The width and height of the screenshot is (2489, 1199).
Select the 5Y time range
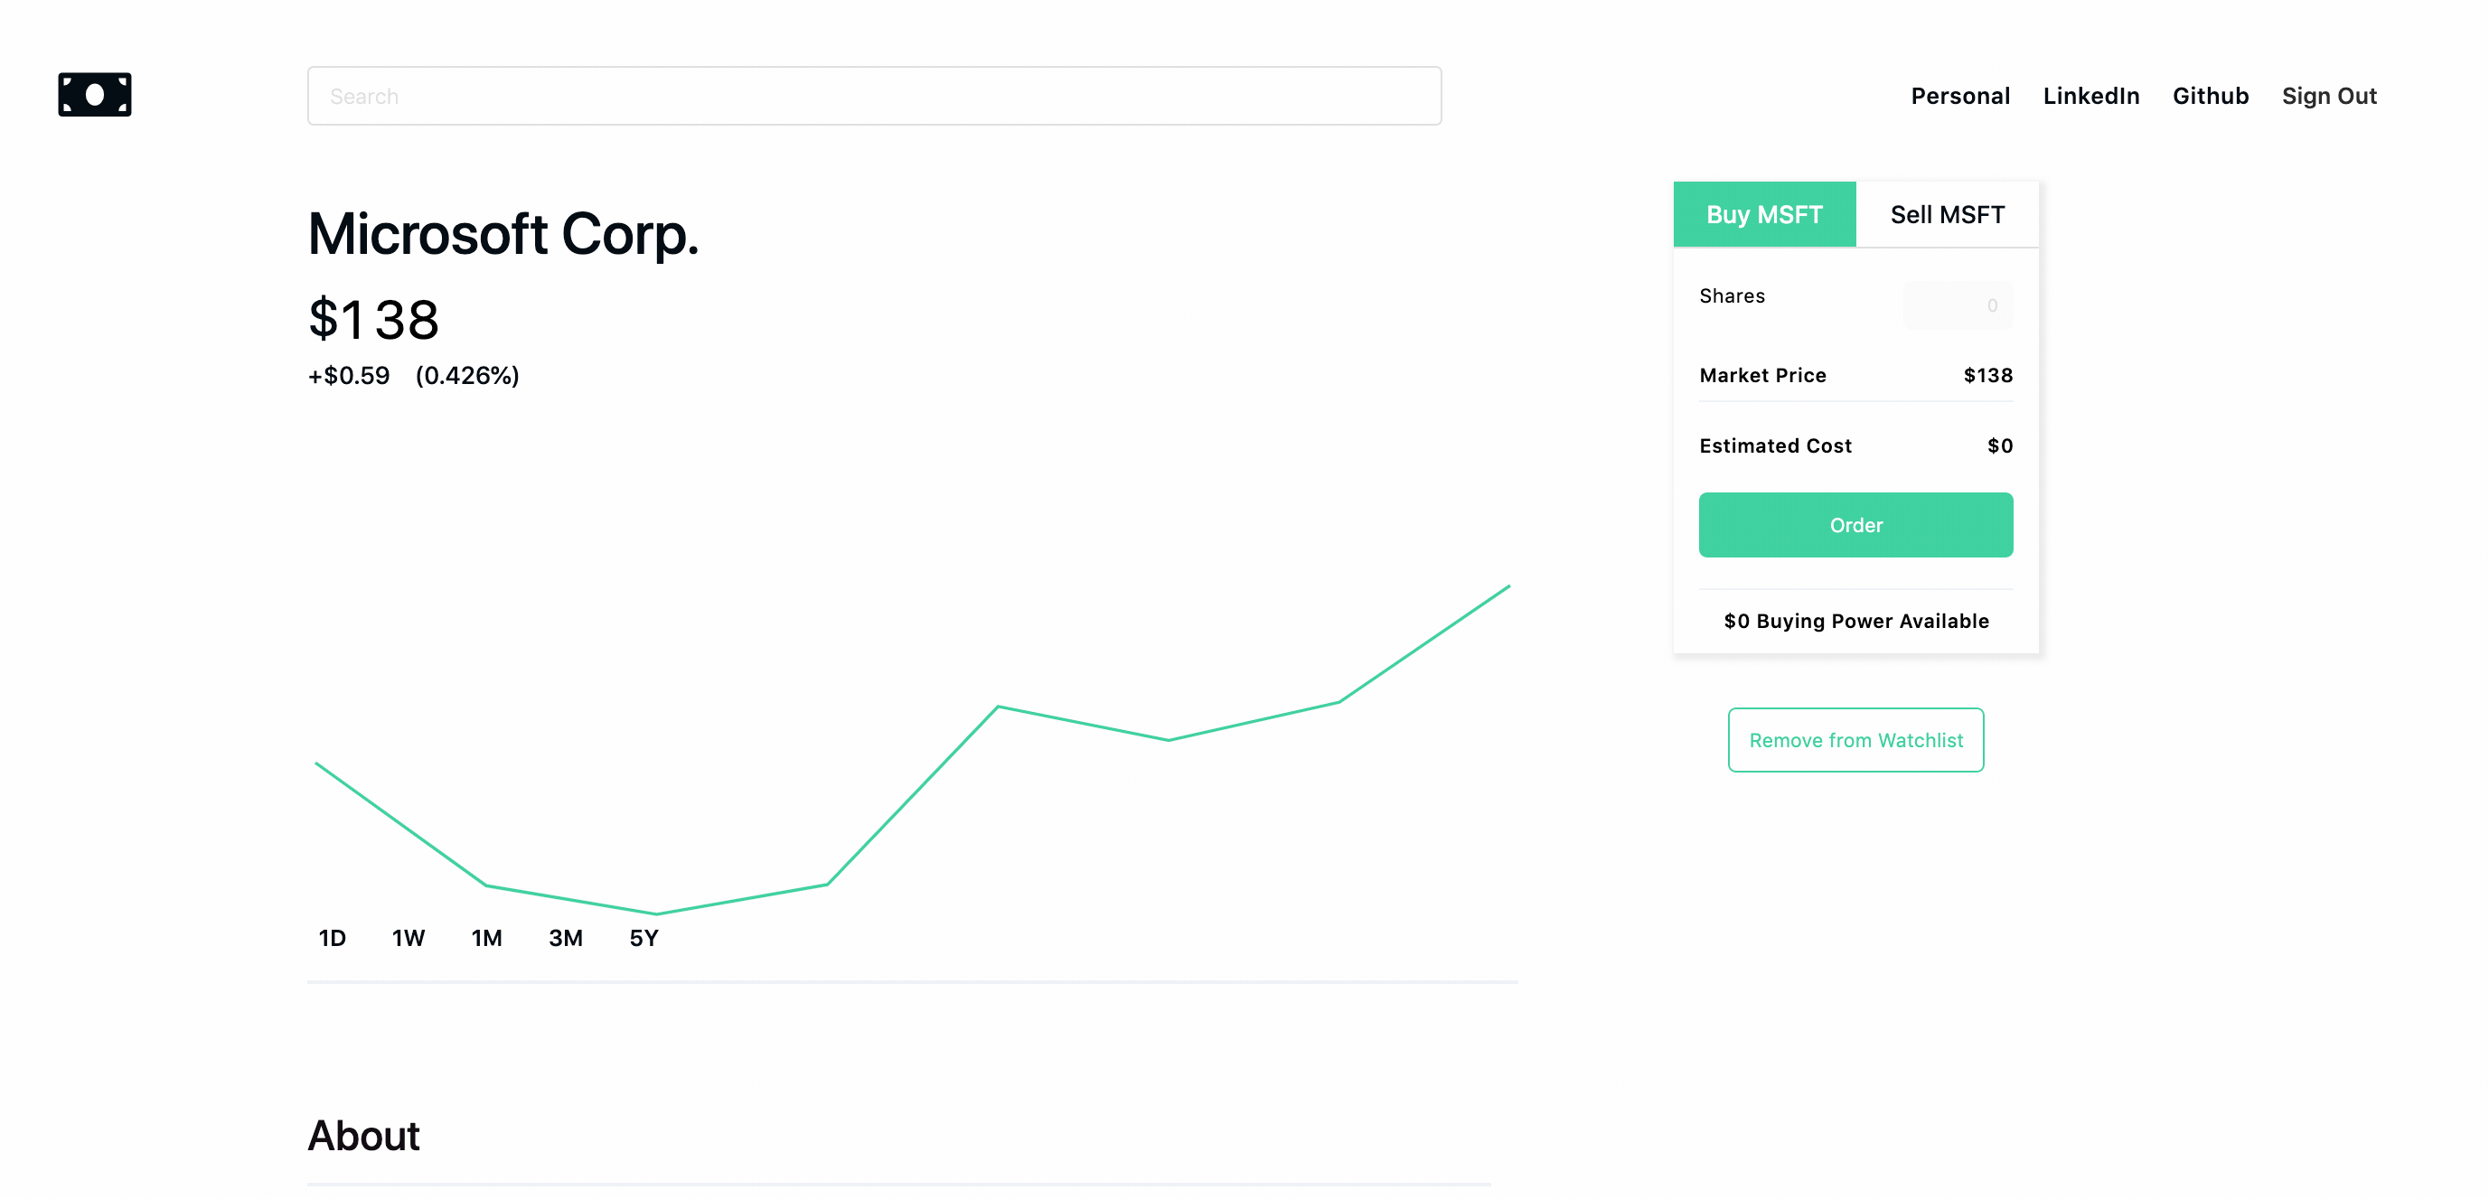(643, 937)
